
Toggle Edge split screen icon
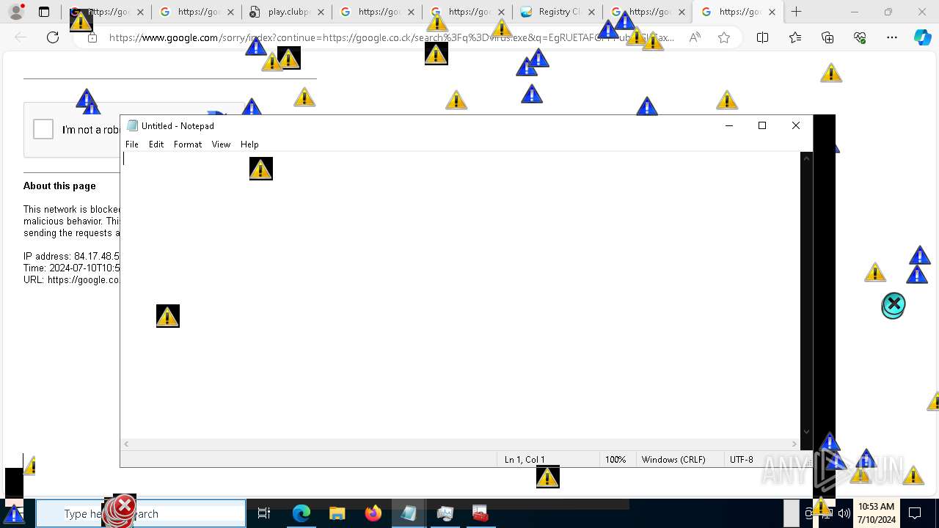(762, 37)
